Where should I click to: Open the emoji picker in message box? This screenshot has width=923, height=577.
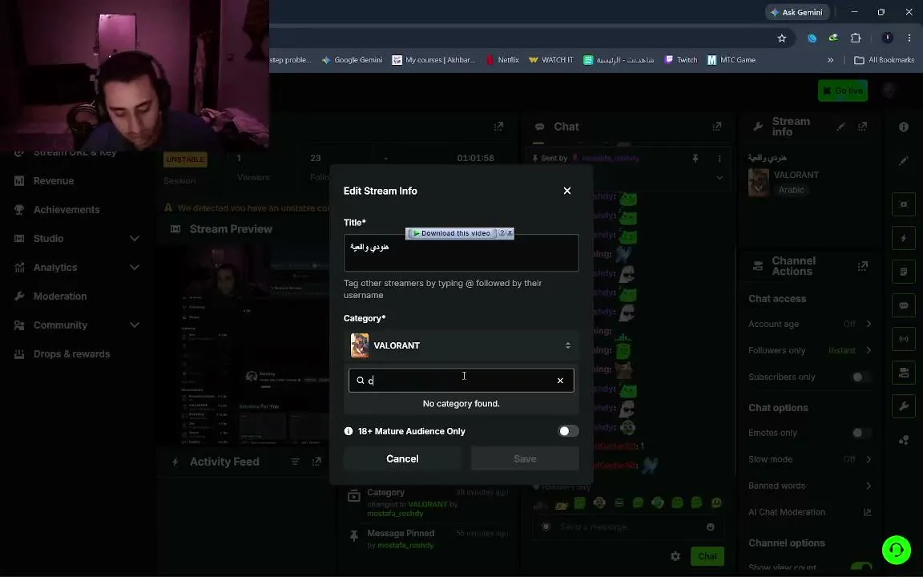[711, 527]
